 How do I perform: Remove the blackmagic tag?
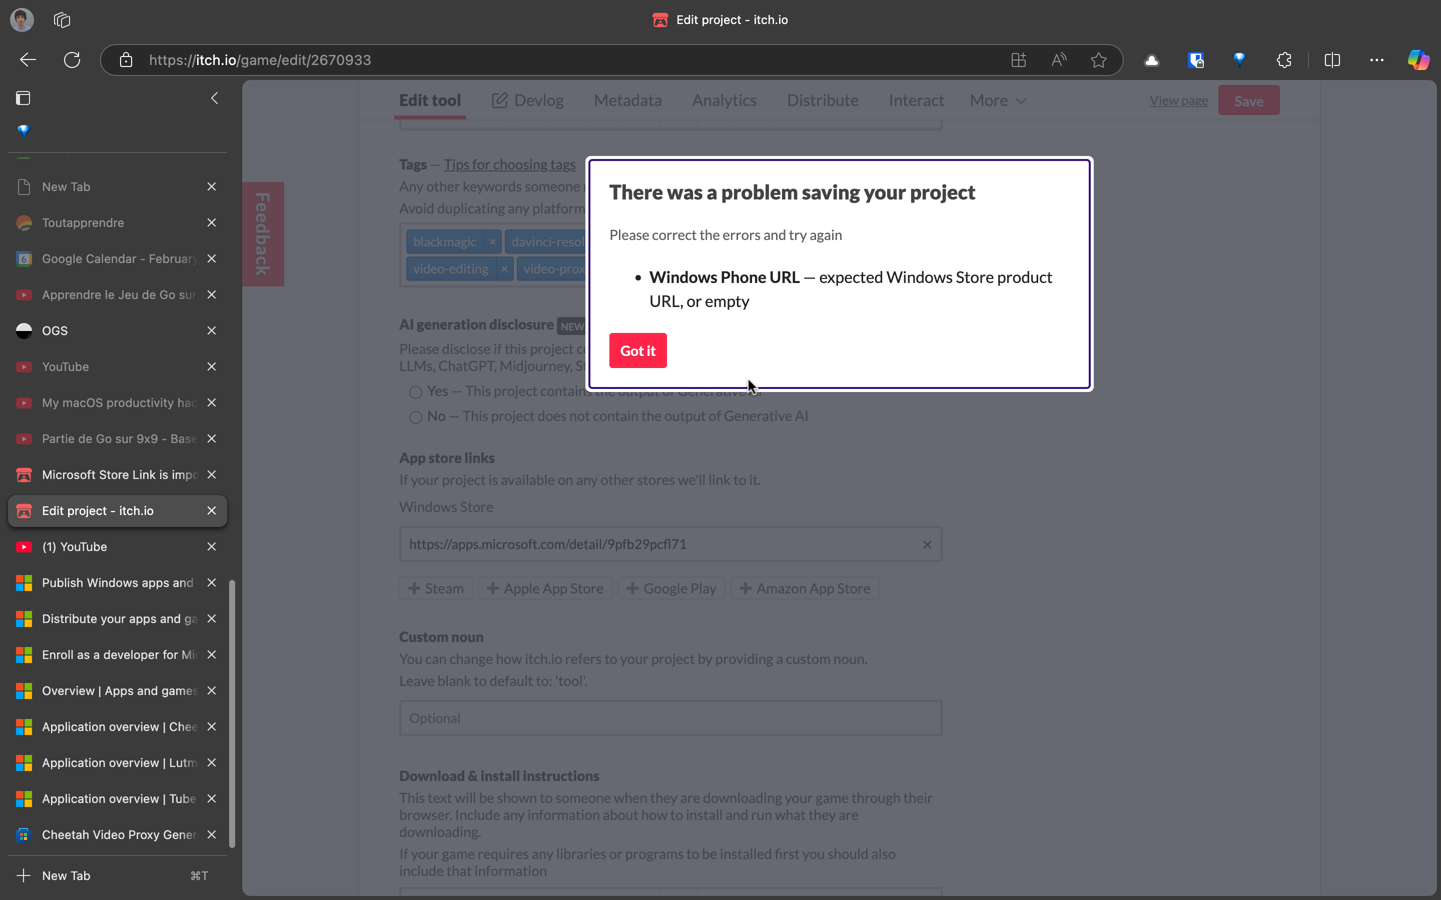pos(492,242)
